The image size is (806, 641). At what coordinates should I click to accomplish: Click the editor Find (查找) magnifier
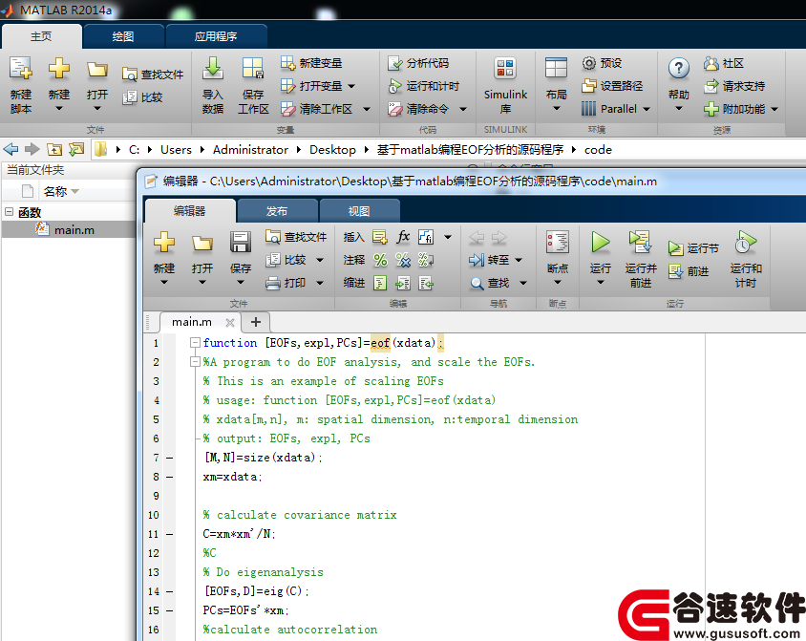(x=477, y=283)
